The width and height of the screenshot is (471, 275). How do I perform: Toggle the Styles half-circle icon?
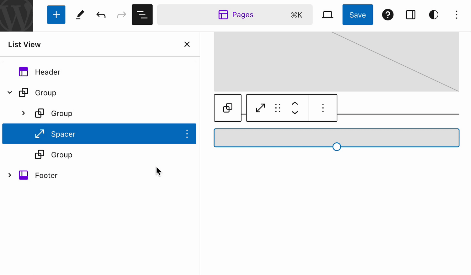pos(433,15)
